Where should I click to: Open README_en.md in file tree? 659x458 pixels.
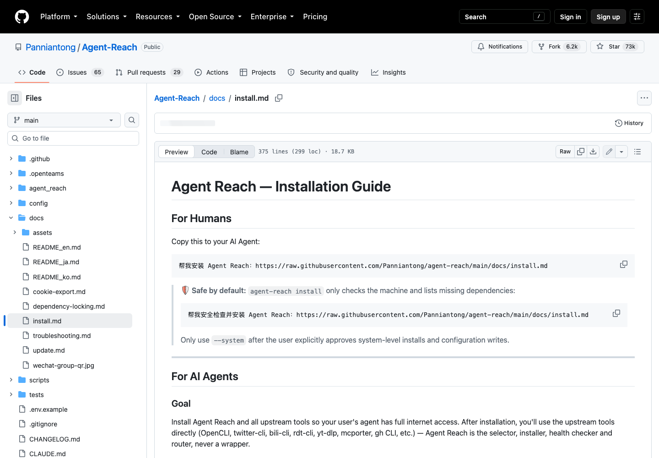(x=57, y=247)
